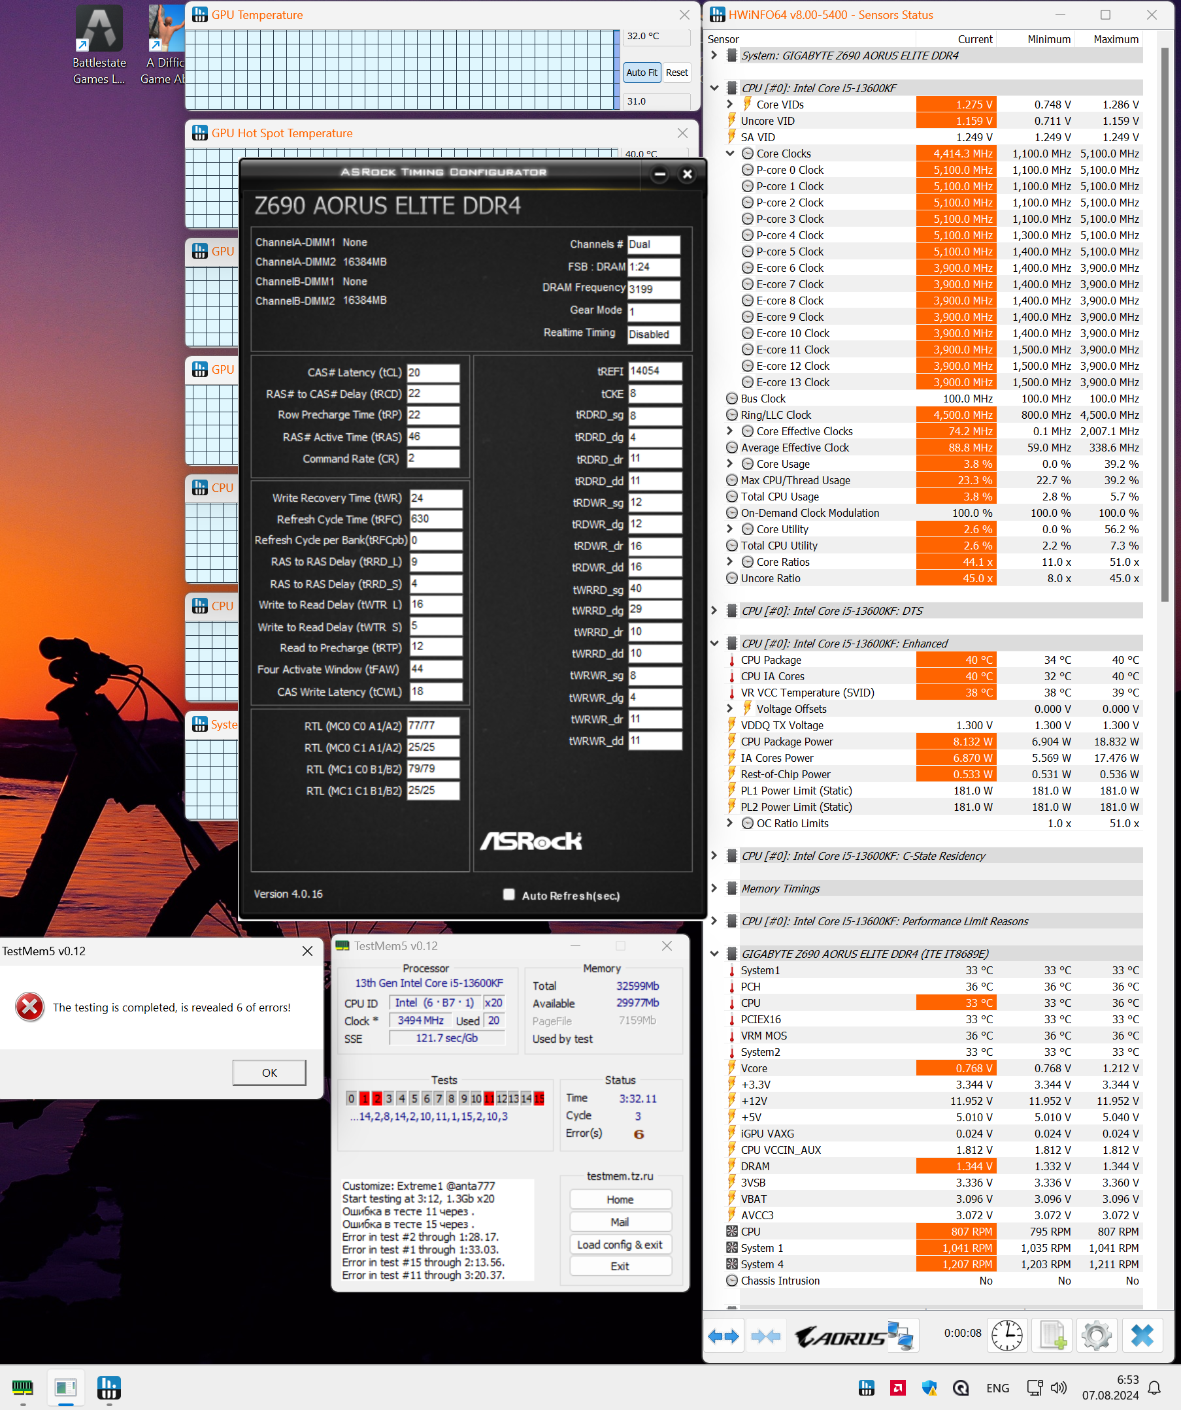Screen dimensions: 1181x1410
Task: Expand Voltage Offsets row
Action: (x=729, y=708)
